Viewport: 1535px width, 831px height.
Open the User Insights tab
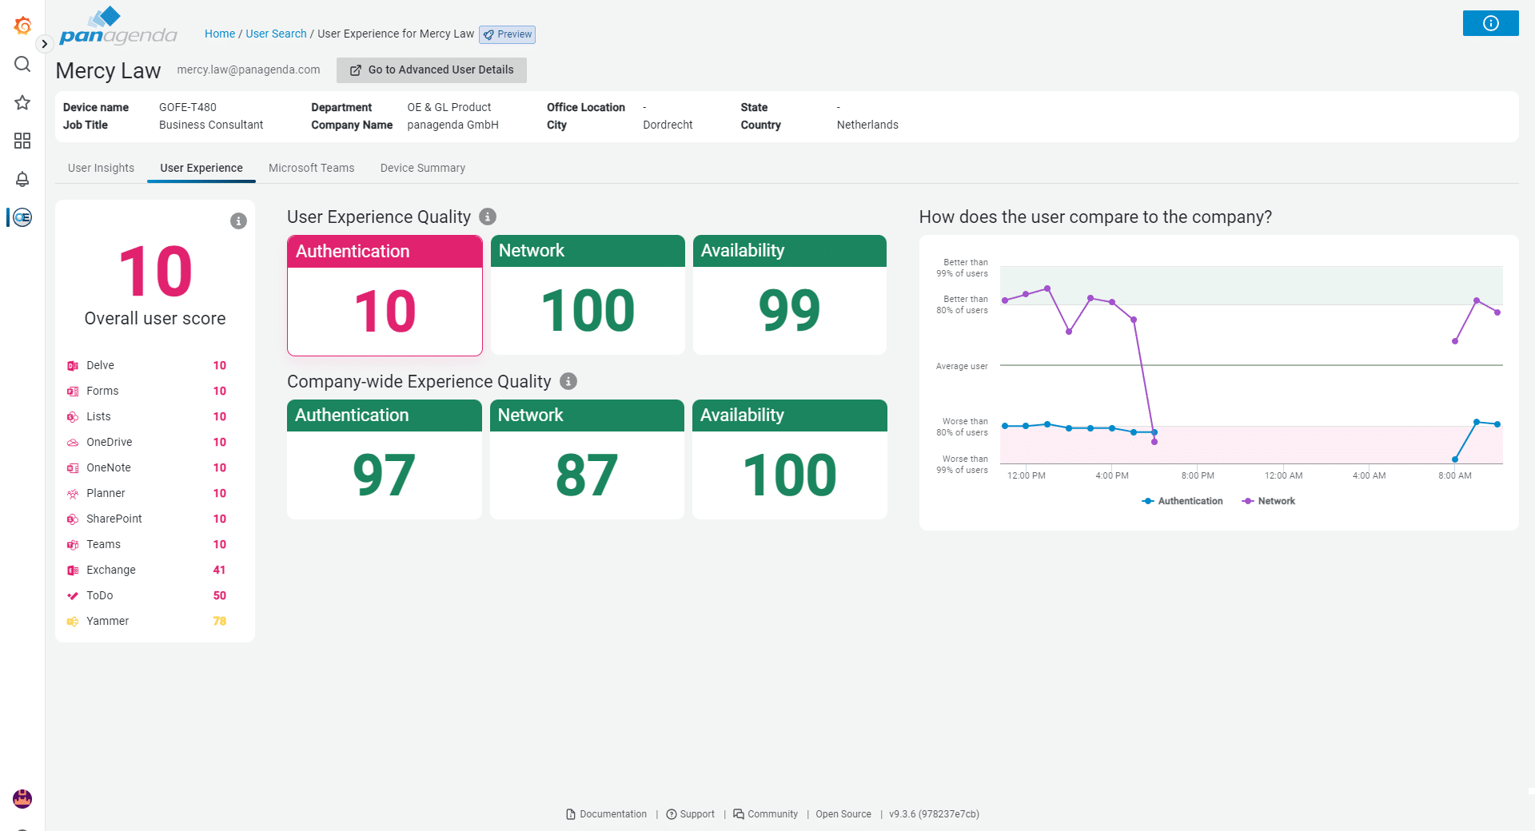pos(101,168)
